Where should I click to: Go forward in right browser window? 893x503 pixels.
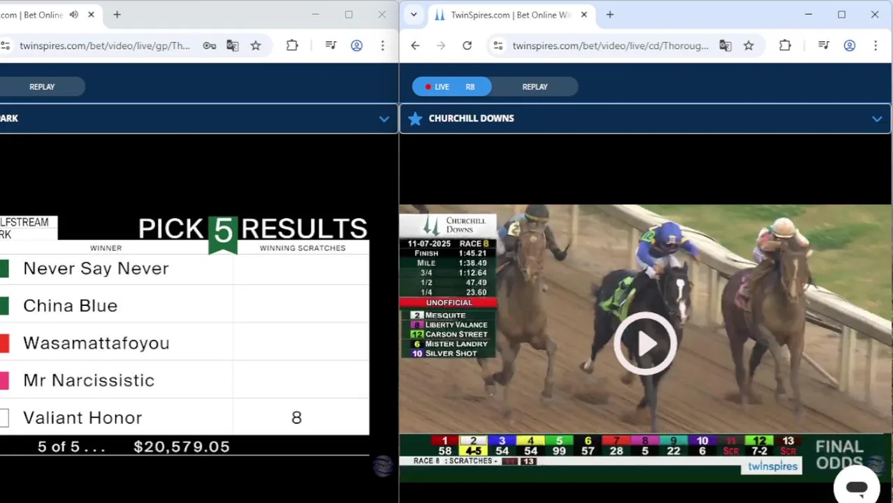click(441, 45)
